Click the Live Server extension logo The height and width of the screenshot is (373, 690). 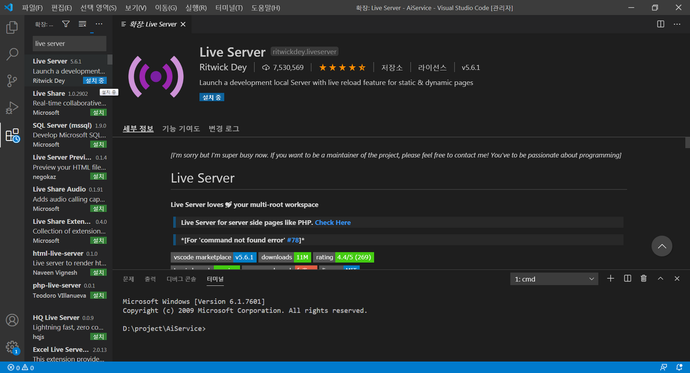click(156, 76)
